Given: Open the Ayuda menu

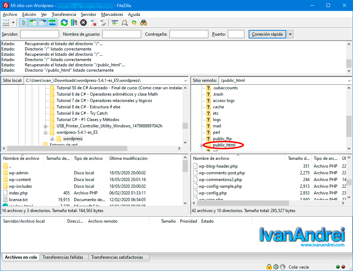Looking at the screenshot, I should 134,14.
